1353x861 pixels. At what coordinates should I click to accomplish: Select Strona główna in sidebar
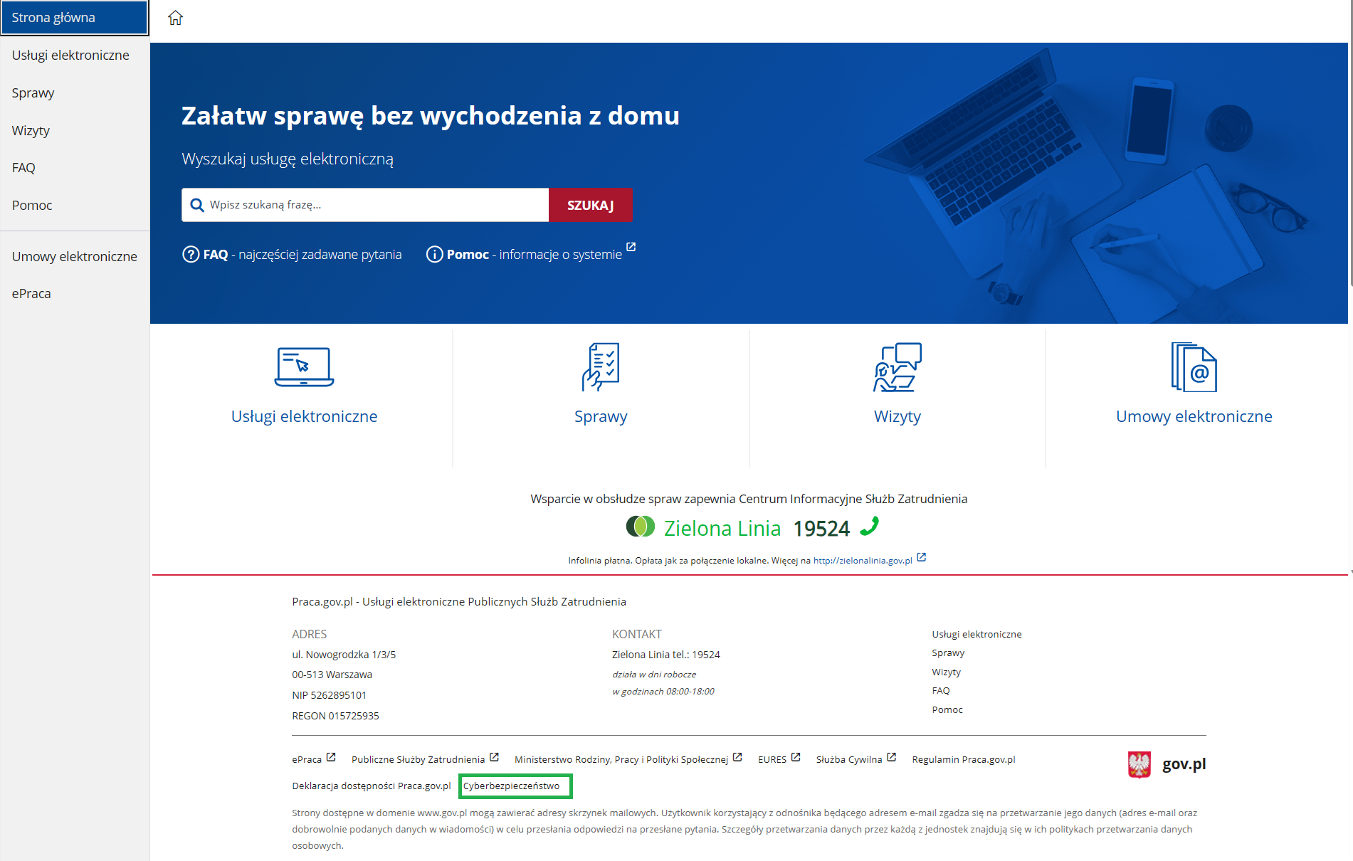coord(75,18)
